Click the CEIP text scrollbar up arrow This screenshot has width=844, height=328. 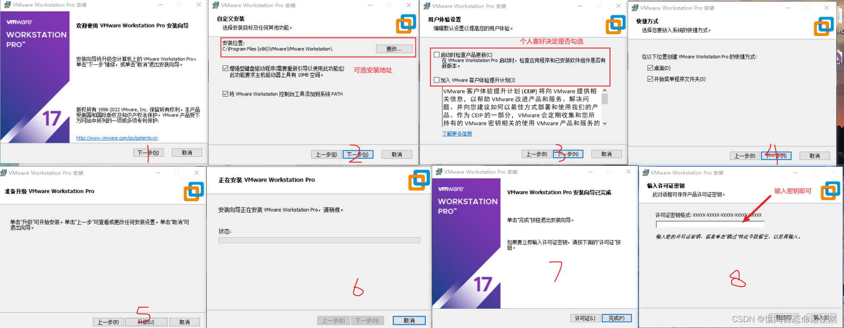tap(605, 91)
